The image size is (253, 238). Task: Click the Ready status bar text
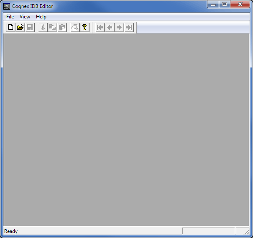tap(11, 231)
